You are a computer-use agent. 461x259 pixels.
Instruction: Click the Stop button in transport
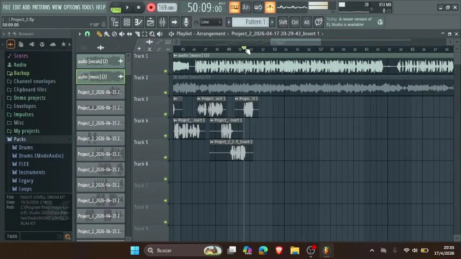pyautogui.click(x=139, y=7)
